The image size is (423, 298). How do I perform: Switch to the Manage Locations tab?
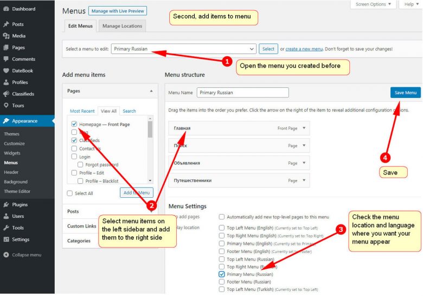click(x=122, y=26)
